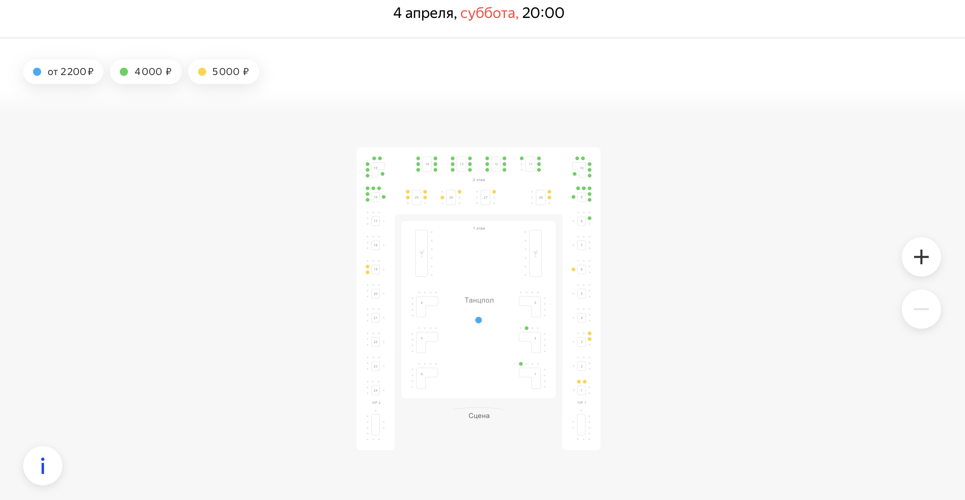
Task: Pick green seat above 1st-floor table 1
Action: point(521,364)
